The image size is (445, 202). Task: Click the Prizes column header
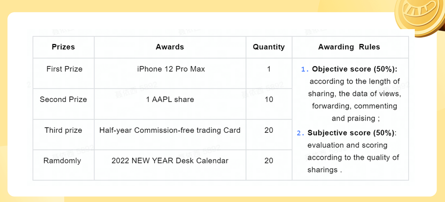[x=63, y=47]
